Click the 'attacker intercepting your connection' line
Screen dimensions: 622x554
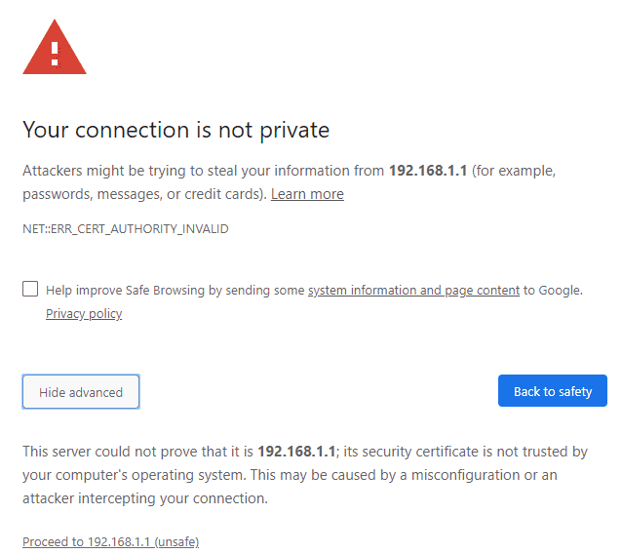tap(145, 498)
